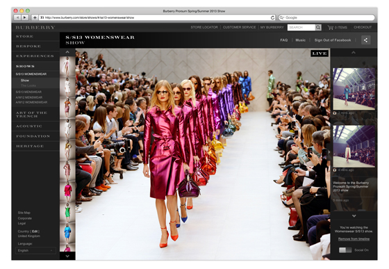Go back with browser back arrow

click(17, 17)
